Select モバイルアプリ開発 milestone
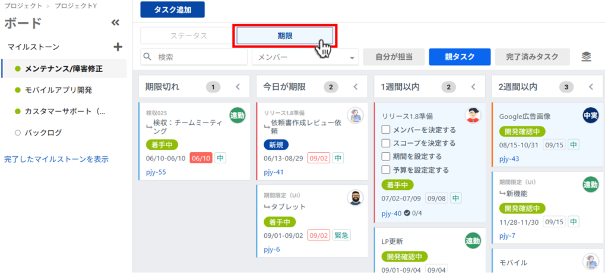The image size is (608, 274). point(58,90)
